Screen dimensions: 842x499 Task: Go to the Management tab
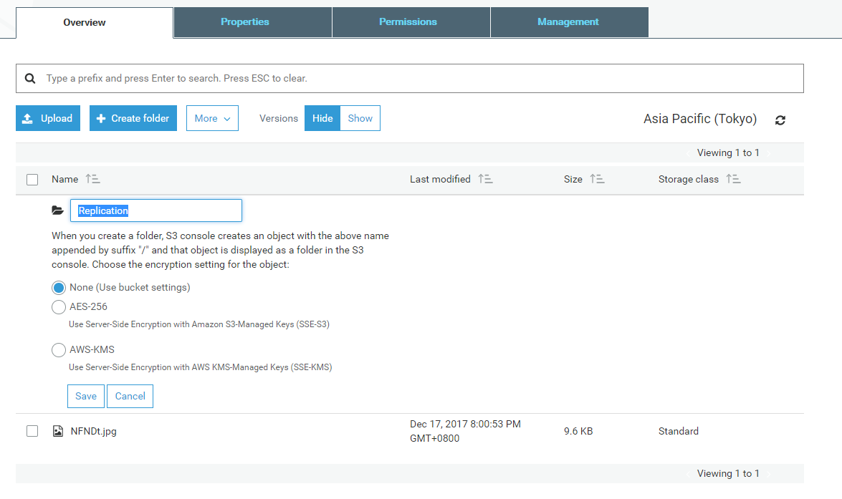pyautogui.click(x=568, y=22)
